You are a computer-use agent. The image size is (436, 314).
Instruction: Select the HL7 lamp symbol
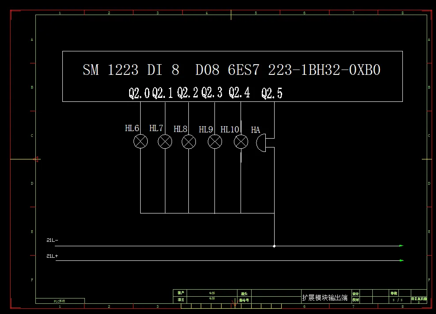tap(165, 142)
